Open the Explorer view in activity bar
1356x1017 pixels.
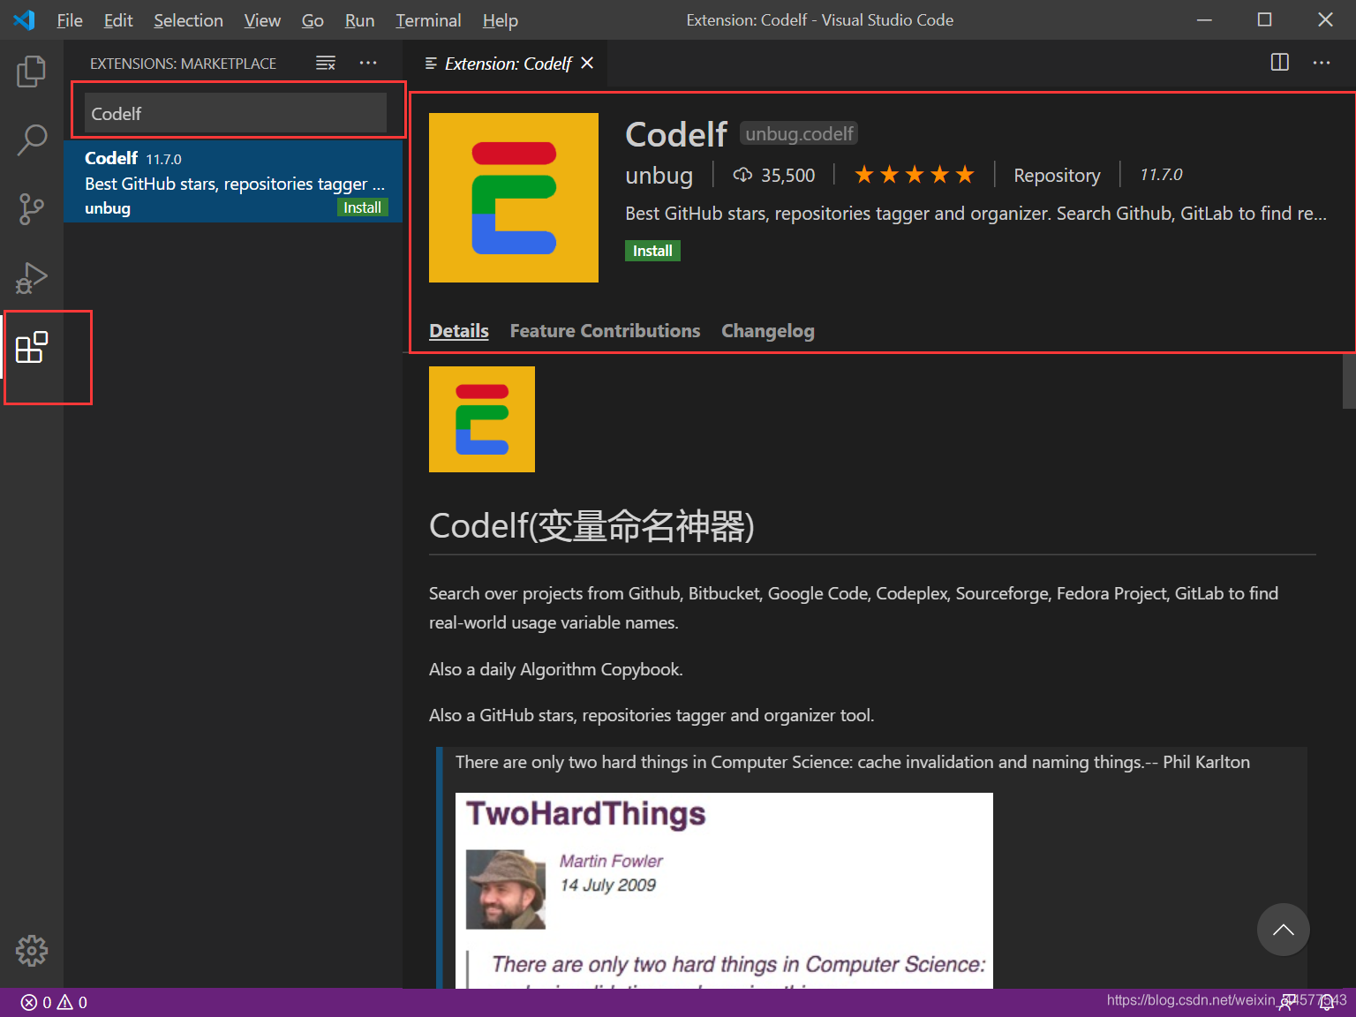tap(32, 71)
